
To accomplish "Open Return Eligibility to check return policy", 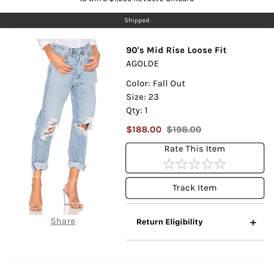I will (169, 222).
